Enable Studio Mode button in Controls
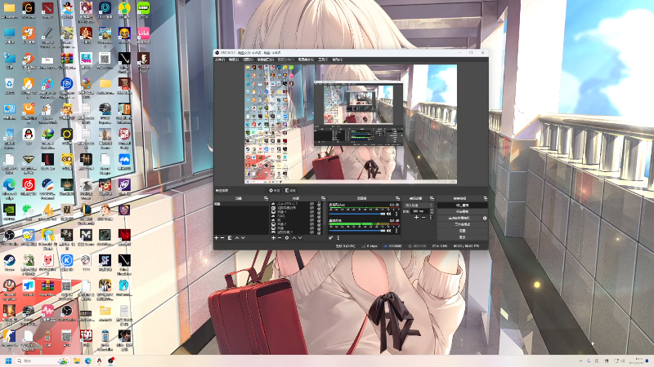The image size is (654, 367). pyautogui.click(x=463, y=224)
